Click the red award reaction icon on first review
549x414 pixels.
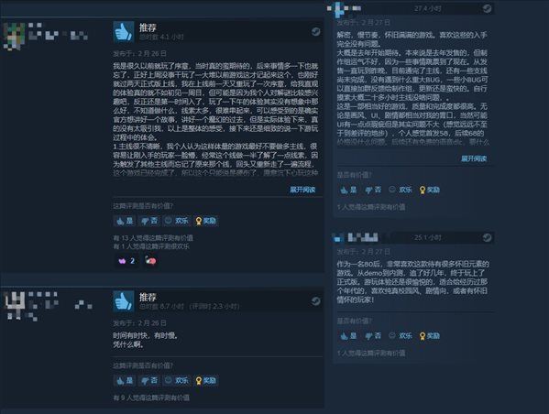(150, 261)
